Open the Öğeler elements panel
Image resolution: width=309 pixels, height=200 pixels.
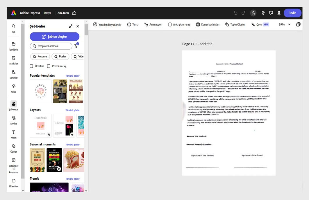point(13,148)
